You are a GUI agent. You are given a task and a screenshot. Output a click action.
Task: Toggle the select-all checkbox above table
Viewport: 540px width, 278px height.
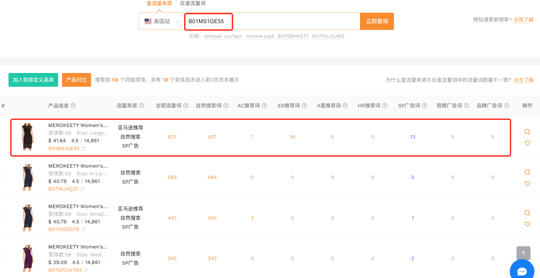pyautogui.click(x=2, y=79)
